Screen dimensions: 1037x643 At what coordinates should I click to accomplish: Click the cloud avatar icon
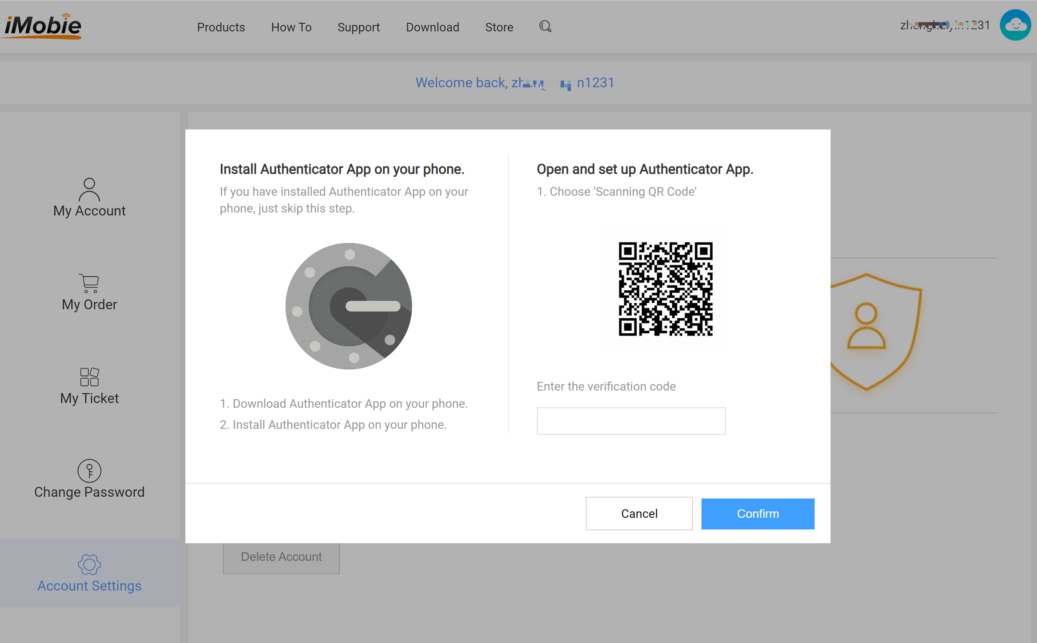point(1015,25)
